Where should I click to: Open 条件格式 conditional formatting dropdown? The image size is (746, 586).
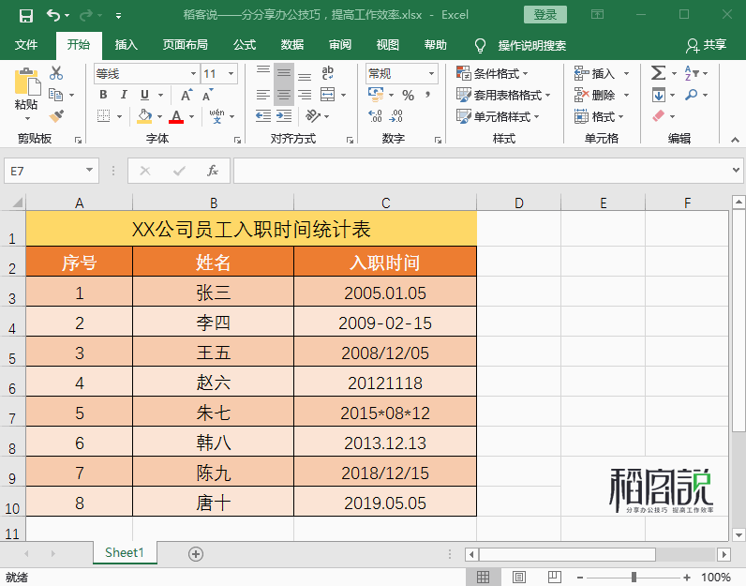(x=492, y=73)
